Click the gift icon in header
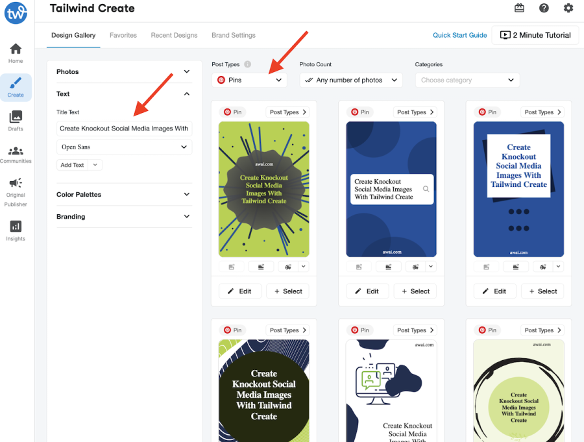Viewport: 584px width, 442px height. tap(519, 8)
